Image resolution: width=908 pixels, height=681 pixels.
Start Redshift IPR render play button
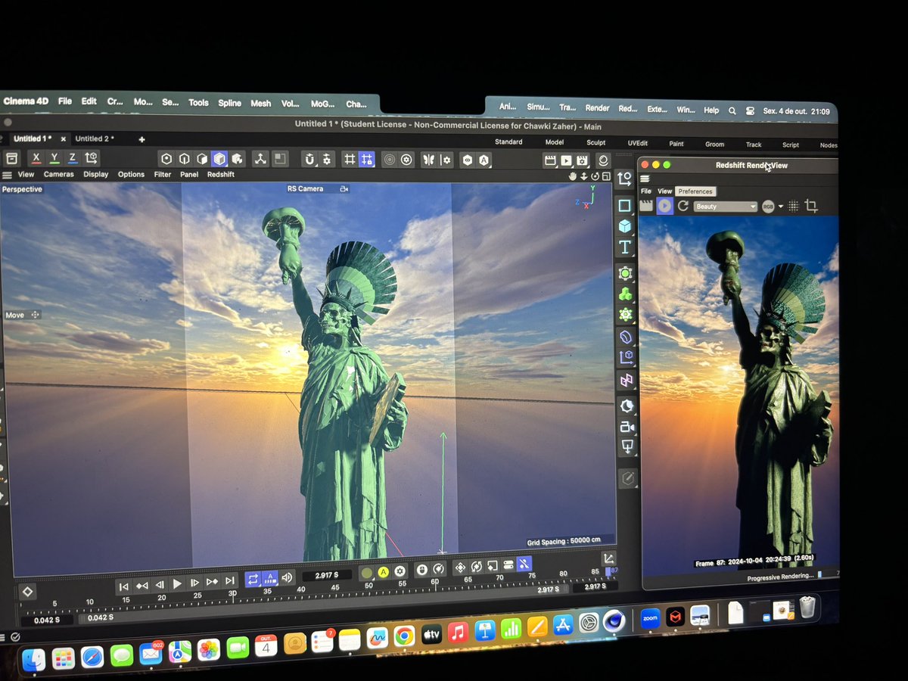click(x=664, y=206)
